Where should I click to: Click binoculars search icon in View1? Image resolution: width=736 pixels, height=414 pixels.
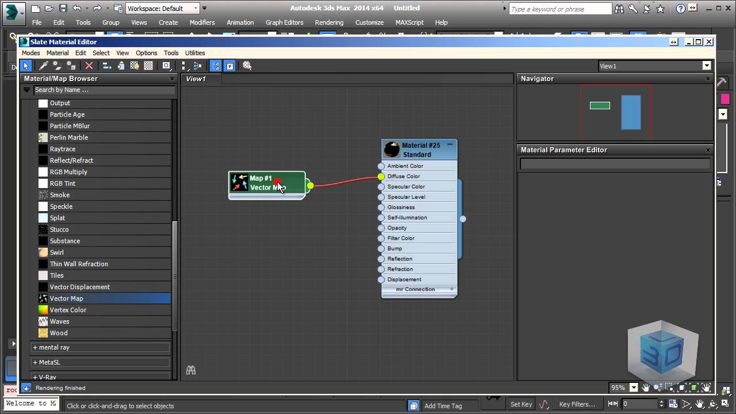point(191,370)
